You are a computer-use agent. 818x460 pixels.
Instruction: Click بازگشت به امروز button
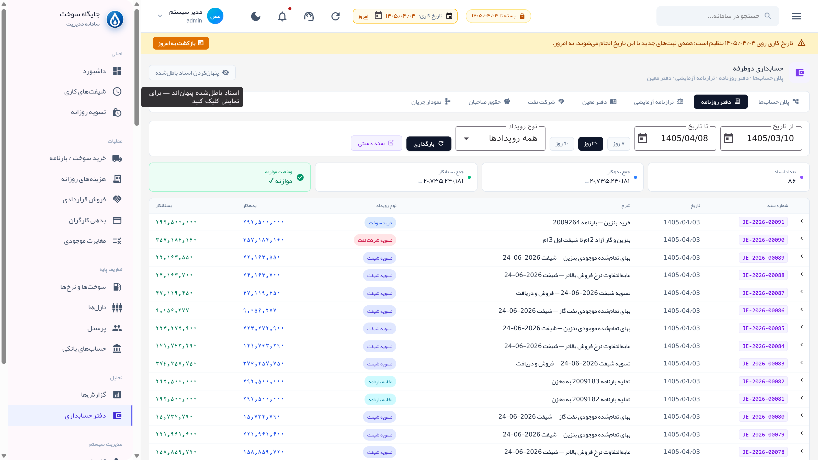coord(181,43)
